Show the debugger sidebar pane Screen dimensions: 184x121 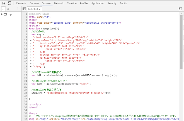[x=180, y=9]
